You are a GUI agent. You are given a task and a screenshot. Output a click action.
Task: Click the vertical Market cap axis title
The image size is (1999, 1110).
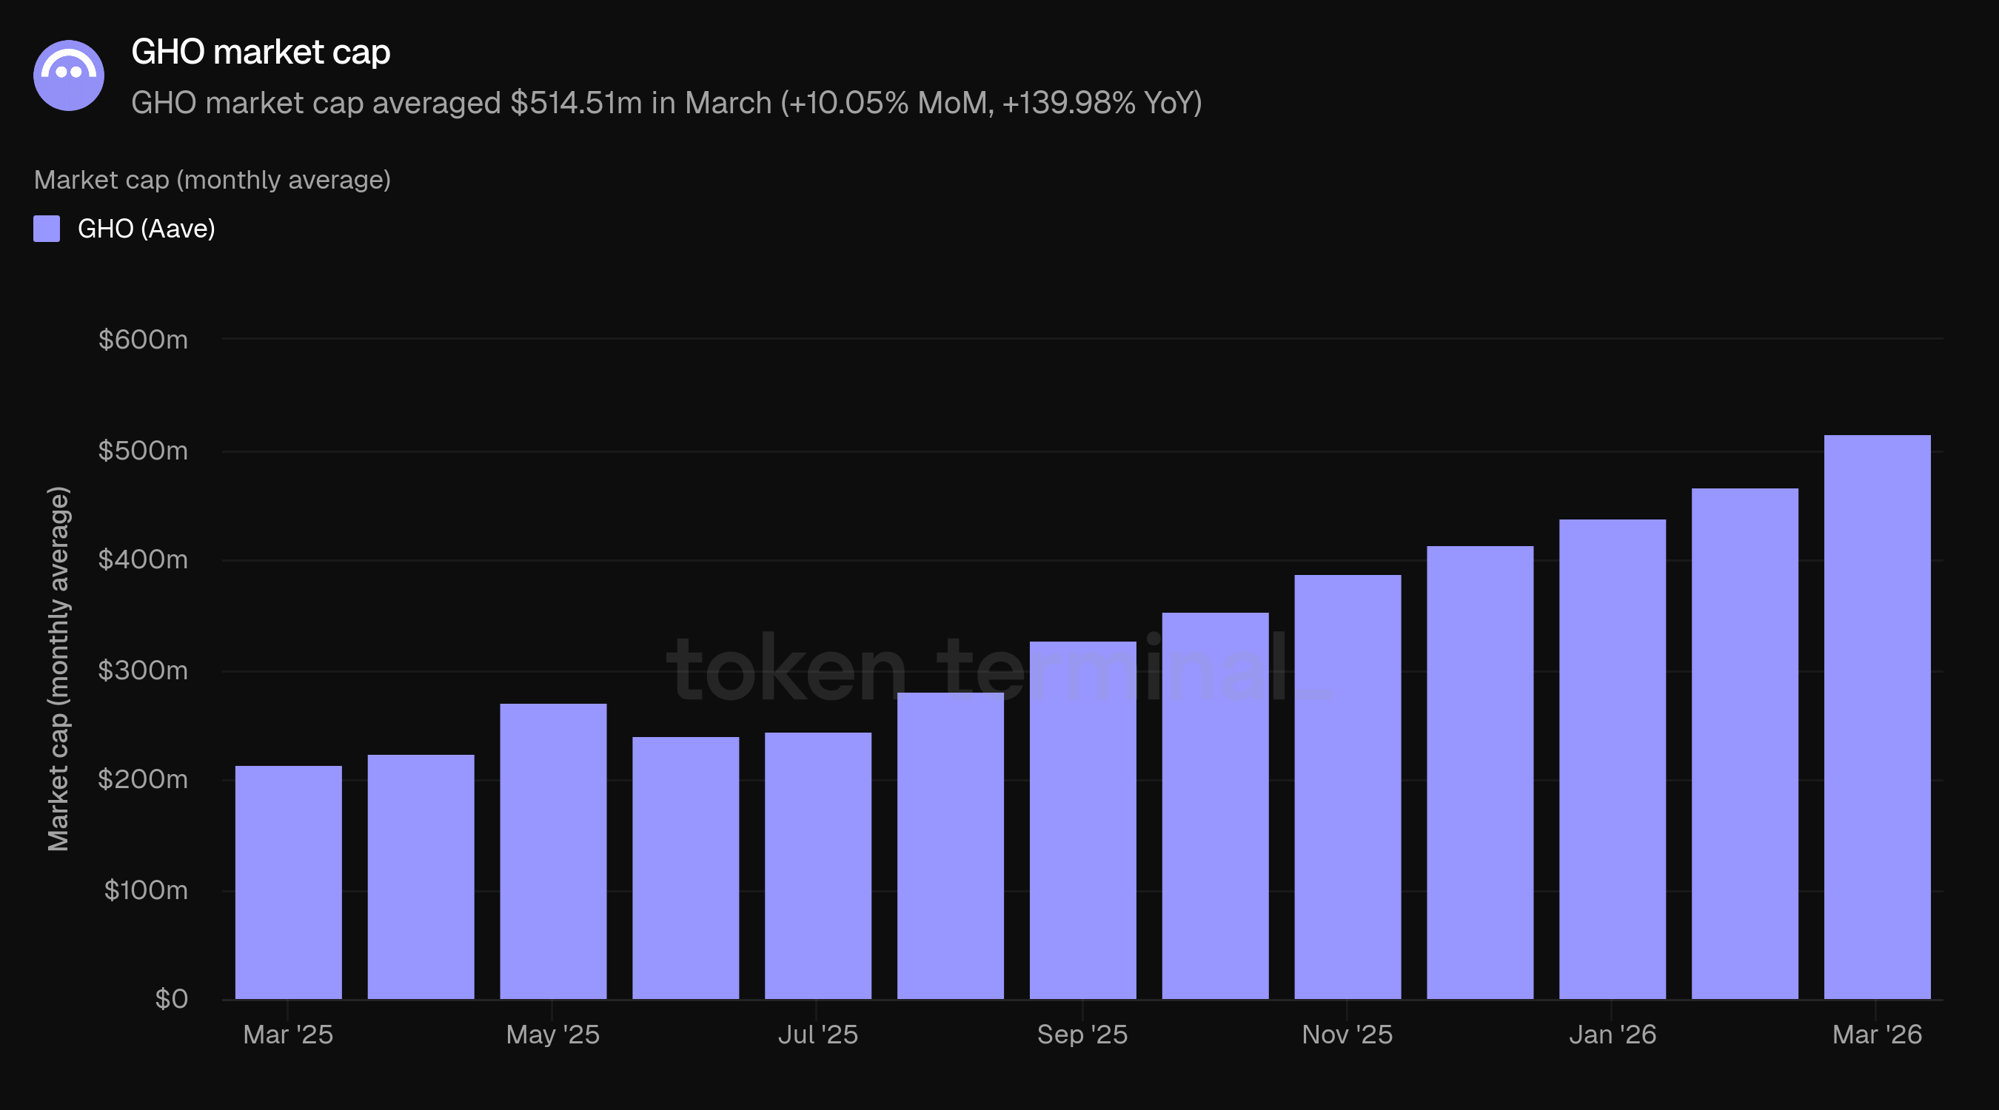pyautogui.click(x=59, y=669)
